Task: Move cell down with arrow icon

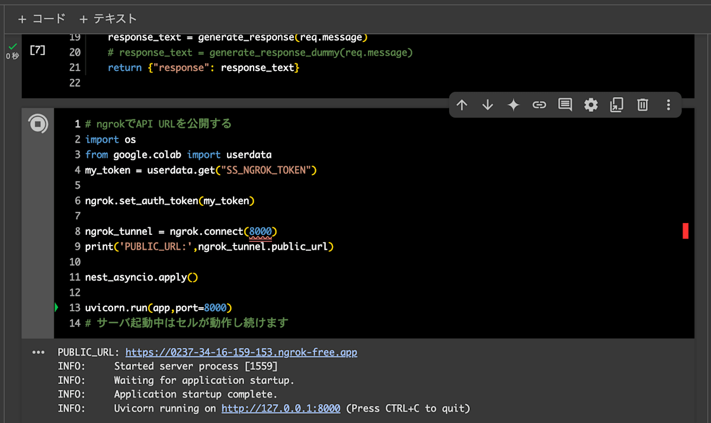Action: point(488,105)
